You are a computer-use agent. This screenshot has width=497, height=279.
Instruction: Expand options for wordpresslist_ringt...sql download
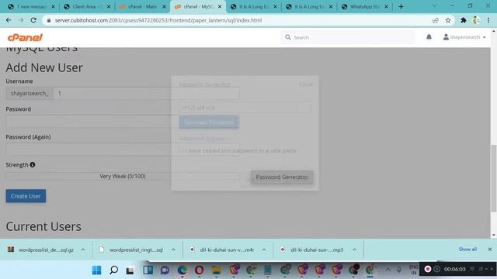(x=173, y=250)
